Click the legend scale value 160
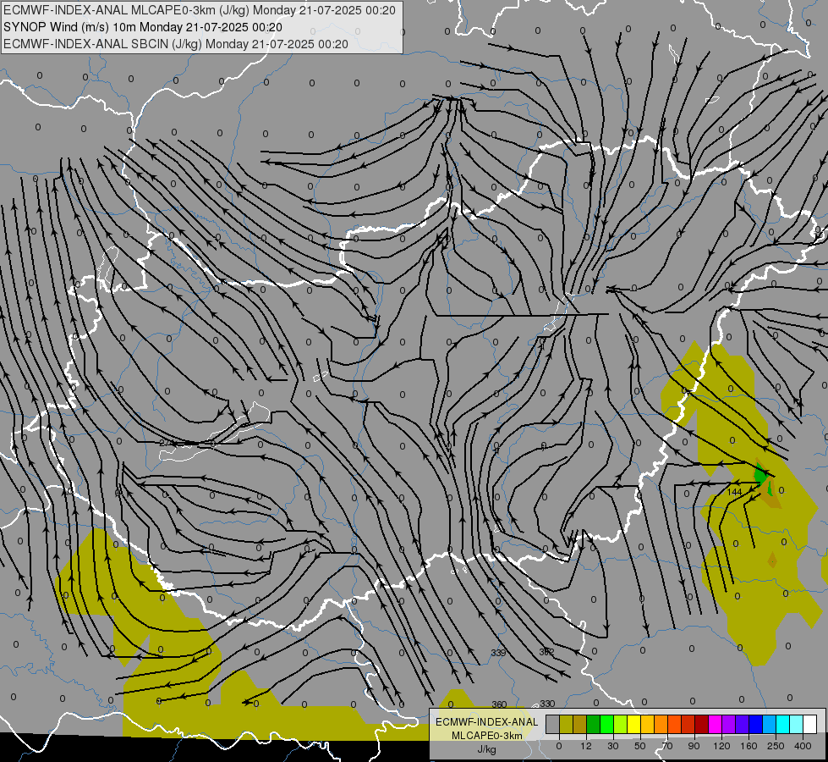The height and width of the screenshot is (762, 828). click(x=748, y=746)
